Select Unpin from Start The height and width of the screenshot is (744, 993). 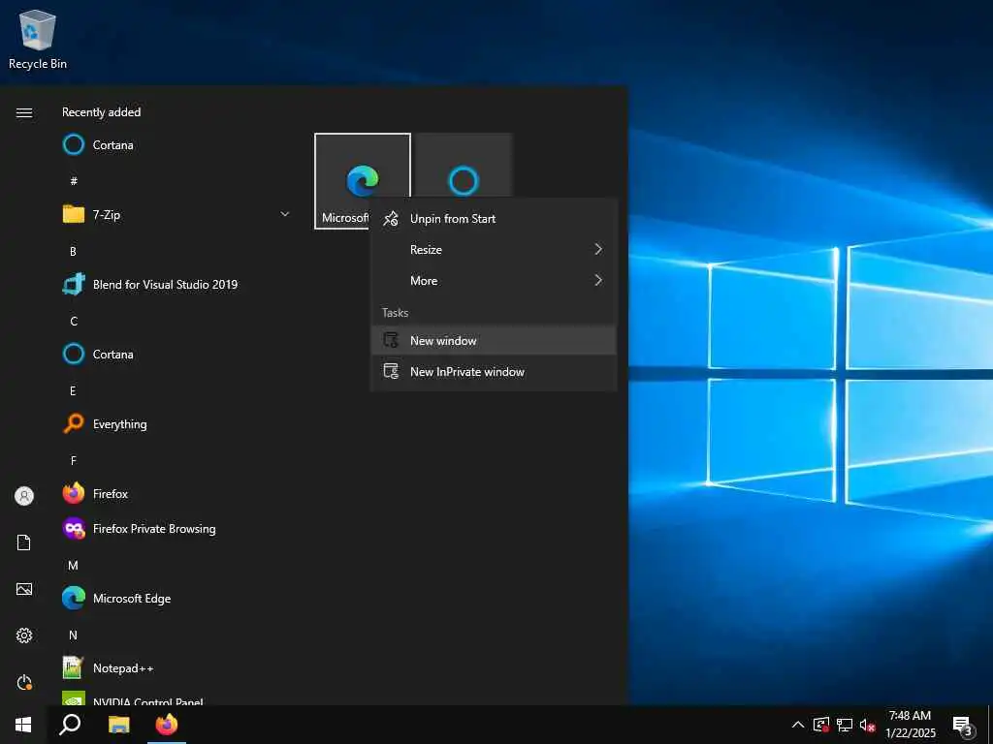(x=494, y=219)
